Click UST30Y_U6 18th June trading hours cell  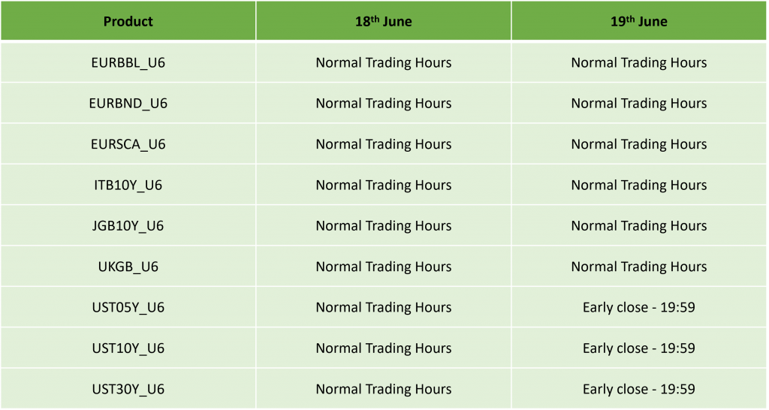(384, 388)
